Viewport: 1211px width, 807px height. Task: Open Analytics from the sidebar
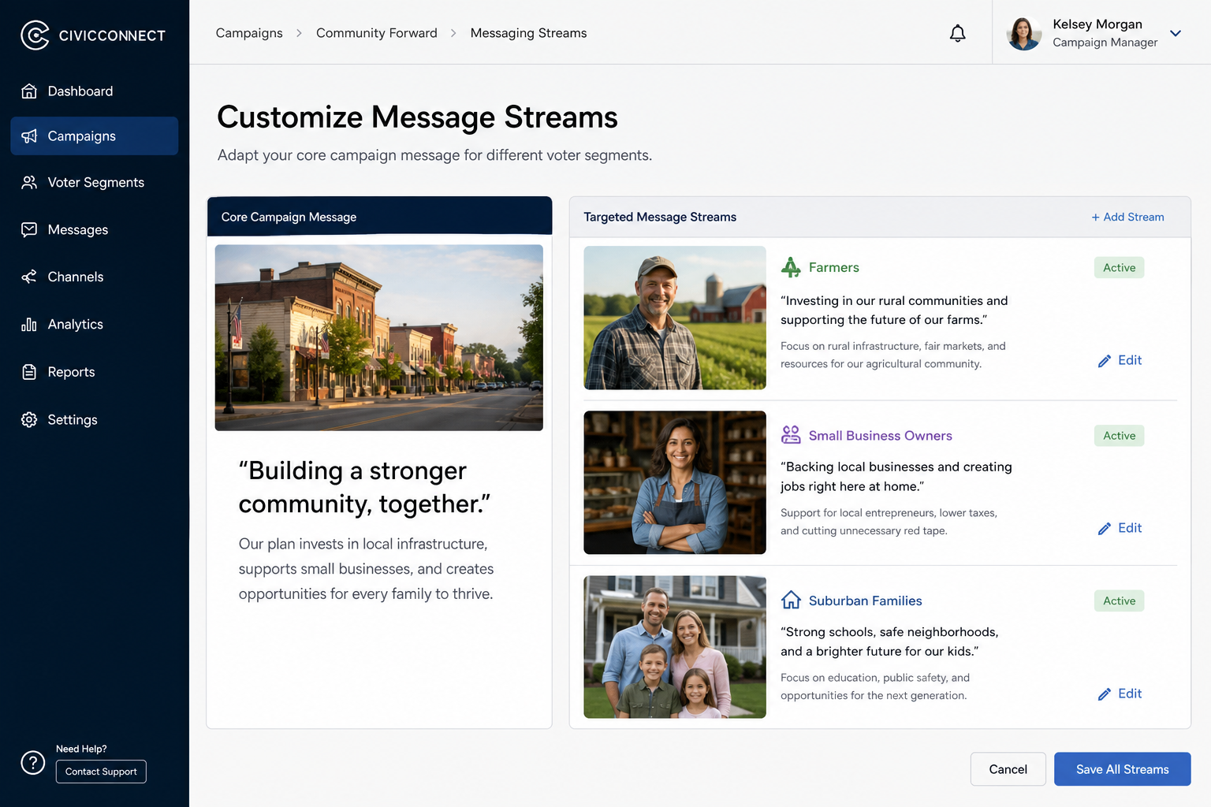point(95,325)
